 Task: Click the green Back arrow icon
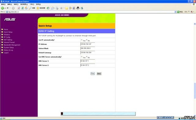click(x=2, y=8)
